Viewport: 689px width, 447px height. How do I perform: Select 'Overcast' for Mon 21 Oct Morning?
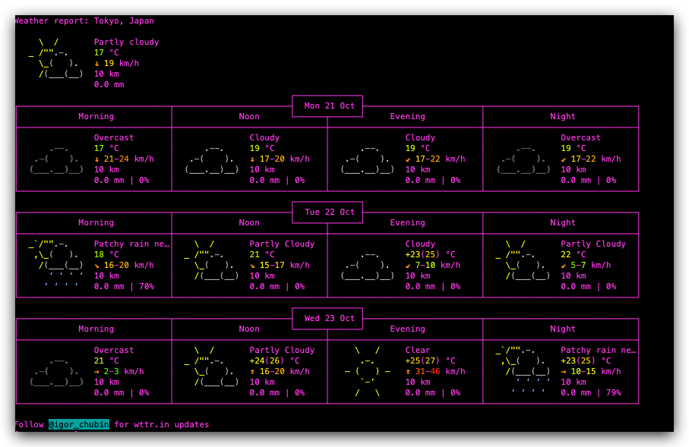(x=114, y=138)
